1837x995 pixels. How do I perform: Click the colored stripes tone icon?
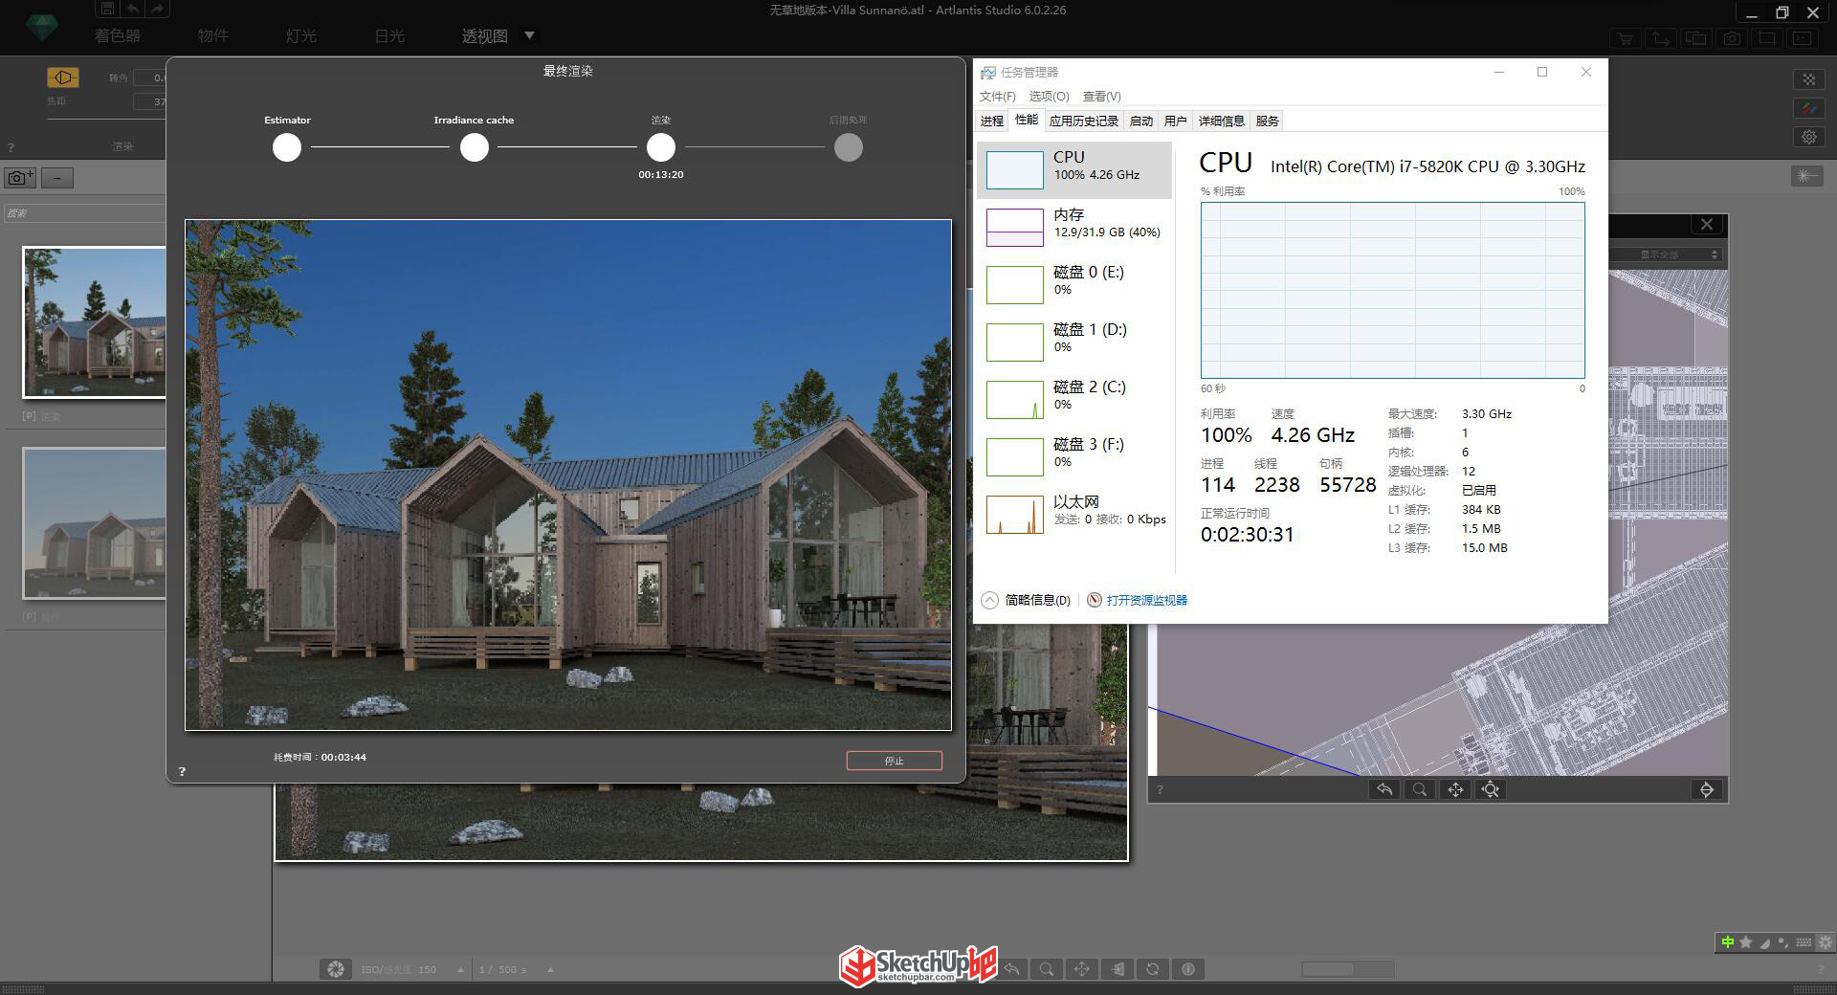point(1808,108)
